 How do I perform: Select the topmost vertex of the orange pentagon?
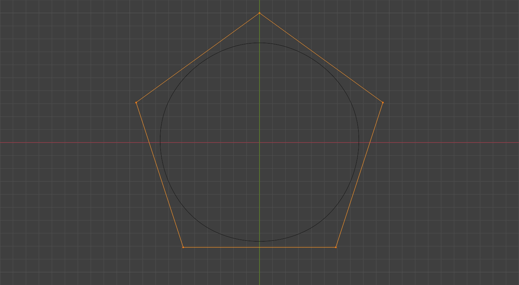pos(259,13)
